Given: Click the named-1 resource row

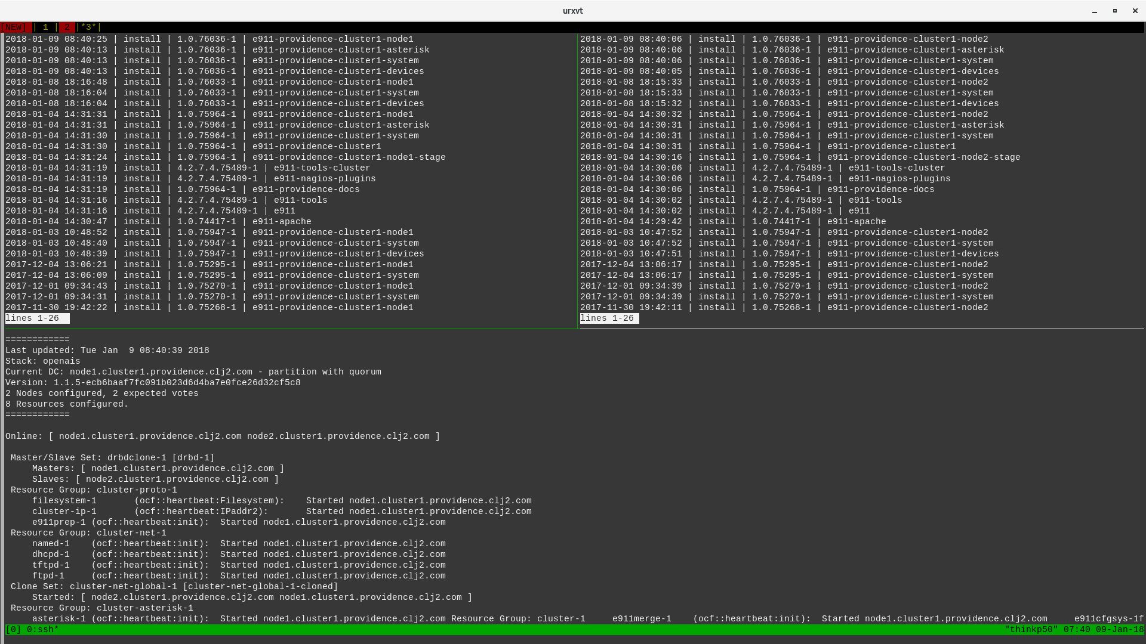Looking at the screenshot, I should (x=239, y=544).
